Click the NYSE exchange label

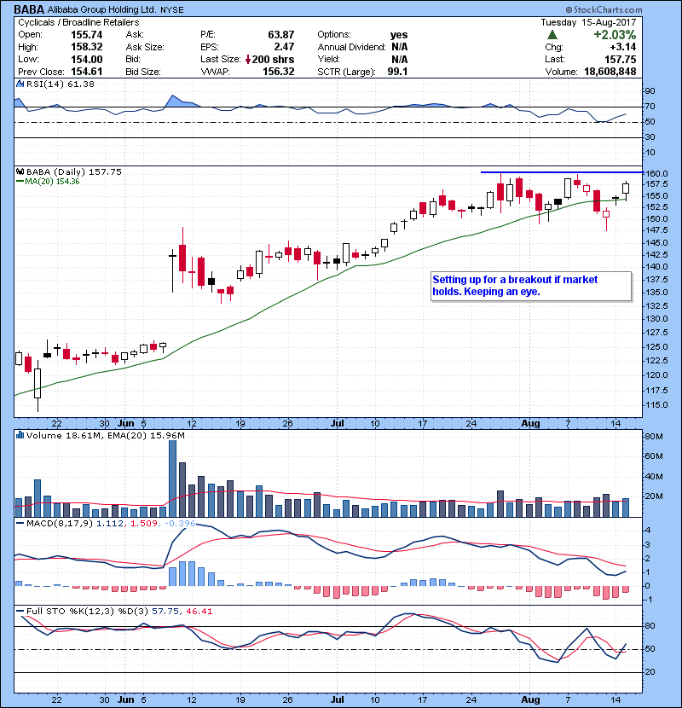[x=172, y=10]
